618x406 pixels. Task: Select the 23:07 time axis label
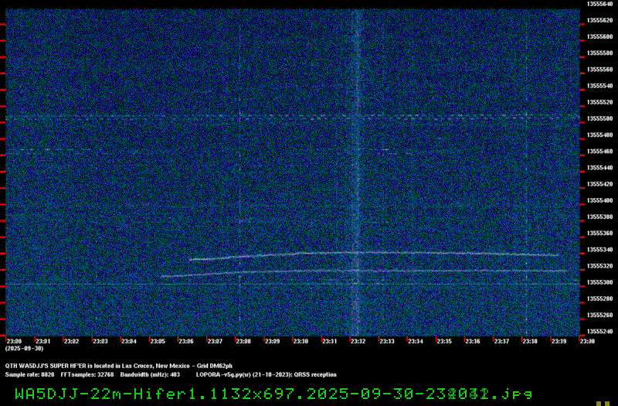[215, 341]
